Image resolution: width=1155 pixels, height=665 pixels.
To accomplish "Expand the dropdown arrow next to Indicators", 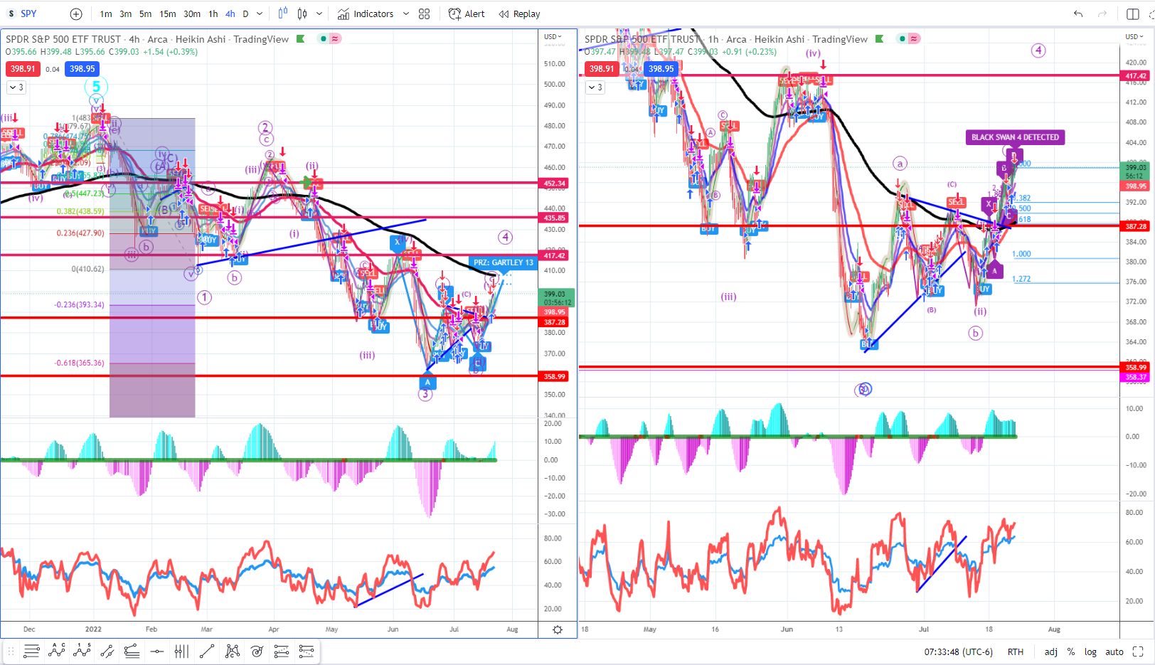I will (x=406, y=14).
